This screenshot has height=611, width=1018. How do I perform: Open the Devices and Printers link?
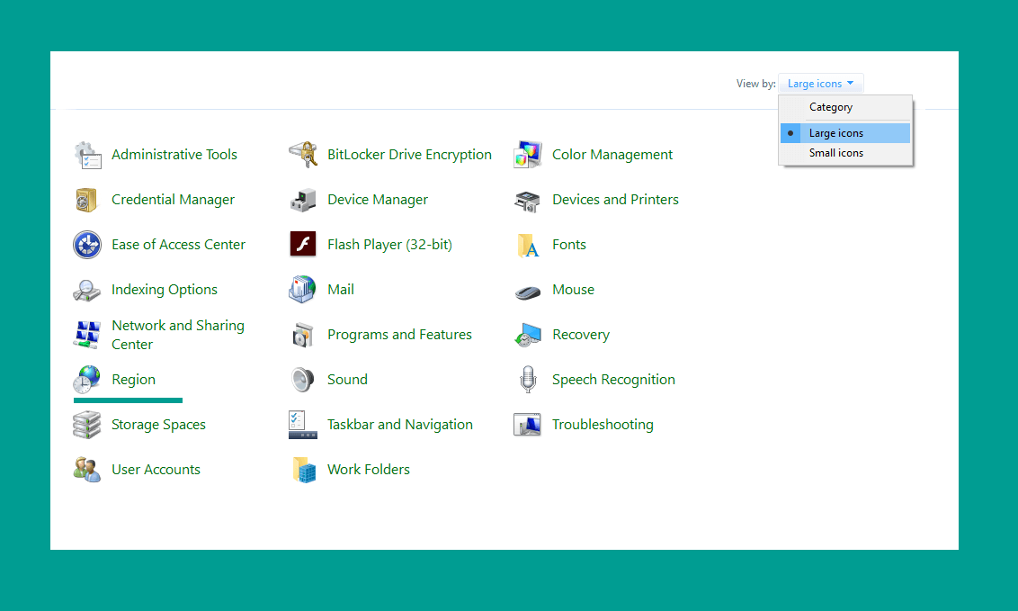point(615,200)
